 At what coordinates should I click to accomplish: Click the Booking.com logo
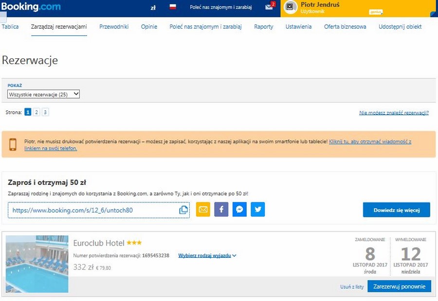point(31,6)
